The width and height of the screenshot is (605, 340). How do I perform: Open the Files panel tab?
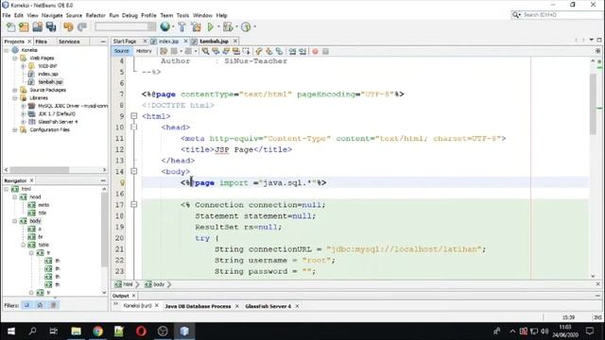[x=42, y=42]
